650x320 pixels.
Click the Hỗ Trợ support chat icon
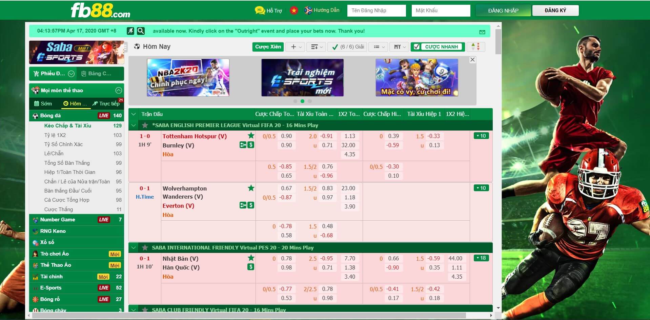pyautogui.click(x=260, y=11)
